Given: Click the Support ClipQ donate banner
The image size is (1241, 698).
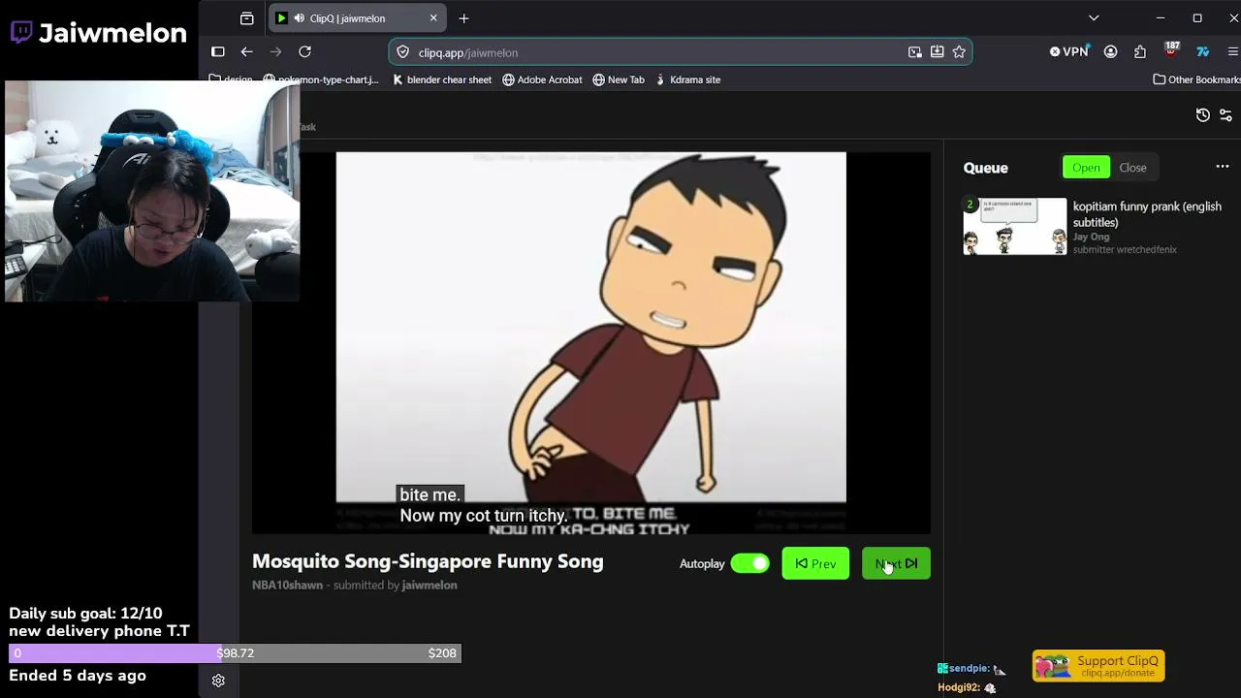Looking at the screenshot, I should [x=1098, y=666].
